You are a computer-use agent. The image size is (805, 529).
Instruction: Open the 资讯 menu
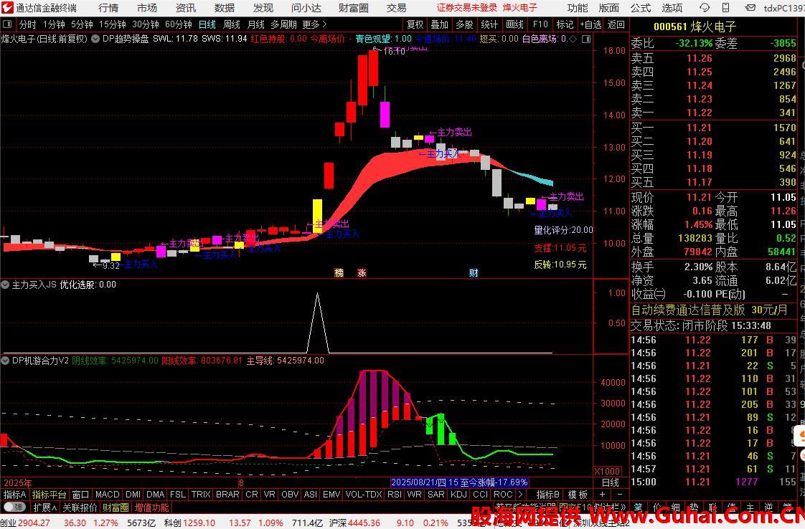pos(185,8)
